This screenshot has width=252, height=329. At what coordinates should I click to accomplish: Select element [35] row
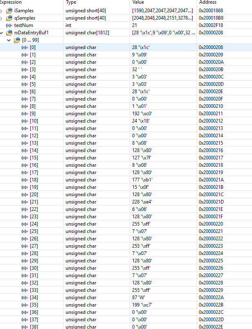pos(126,305)
